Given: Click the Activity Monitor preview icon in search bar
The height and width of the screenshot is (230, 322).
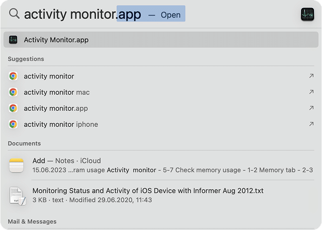Looking at the screenshot, I should [308, 14].
